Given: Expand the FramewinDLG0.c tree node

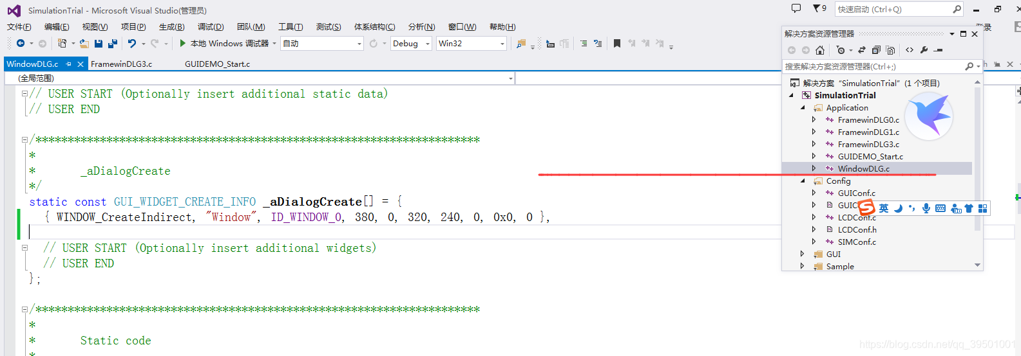Looking at the screenshot, I should 814,120.
